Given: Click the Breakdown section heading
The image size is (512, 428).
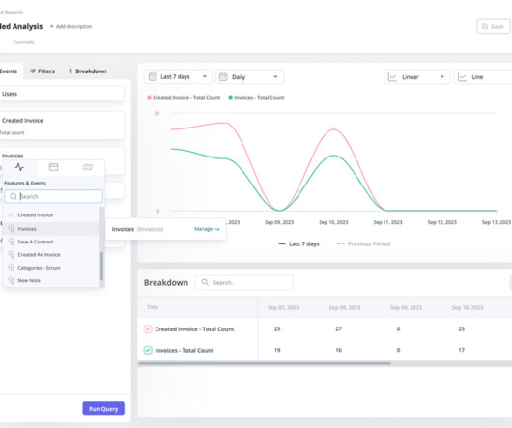Looking at the screenshot, I should pos(166,283).
